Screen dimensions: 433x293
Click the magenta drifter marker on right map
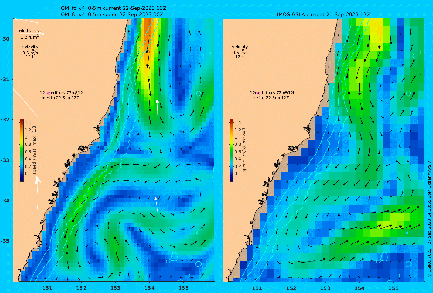pyautogui.click(x=258, y=94)
